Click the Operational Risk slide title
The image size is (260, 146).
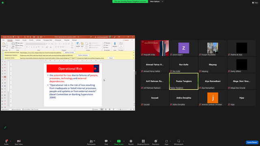coord(70,69)
